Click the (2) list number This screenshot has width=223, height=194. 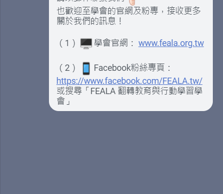pos(67,68)
